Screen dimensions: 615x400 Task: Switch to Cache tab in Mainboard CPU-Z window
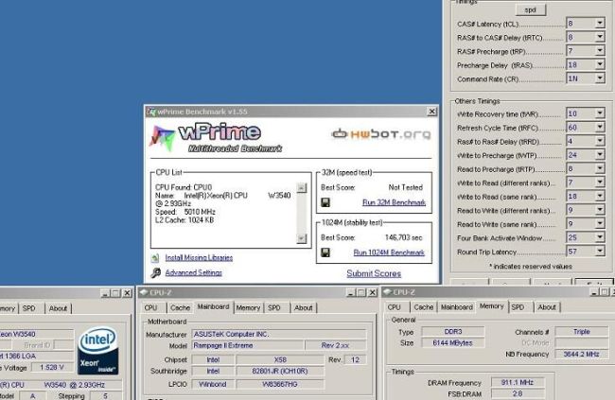click(181, 308)
